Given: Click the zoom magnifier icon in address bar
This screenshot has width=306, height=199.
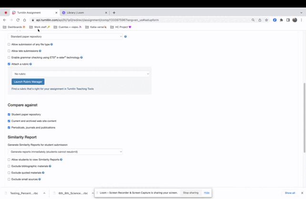Looking at the screenshot, I should coord(253,20).
